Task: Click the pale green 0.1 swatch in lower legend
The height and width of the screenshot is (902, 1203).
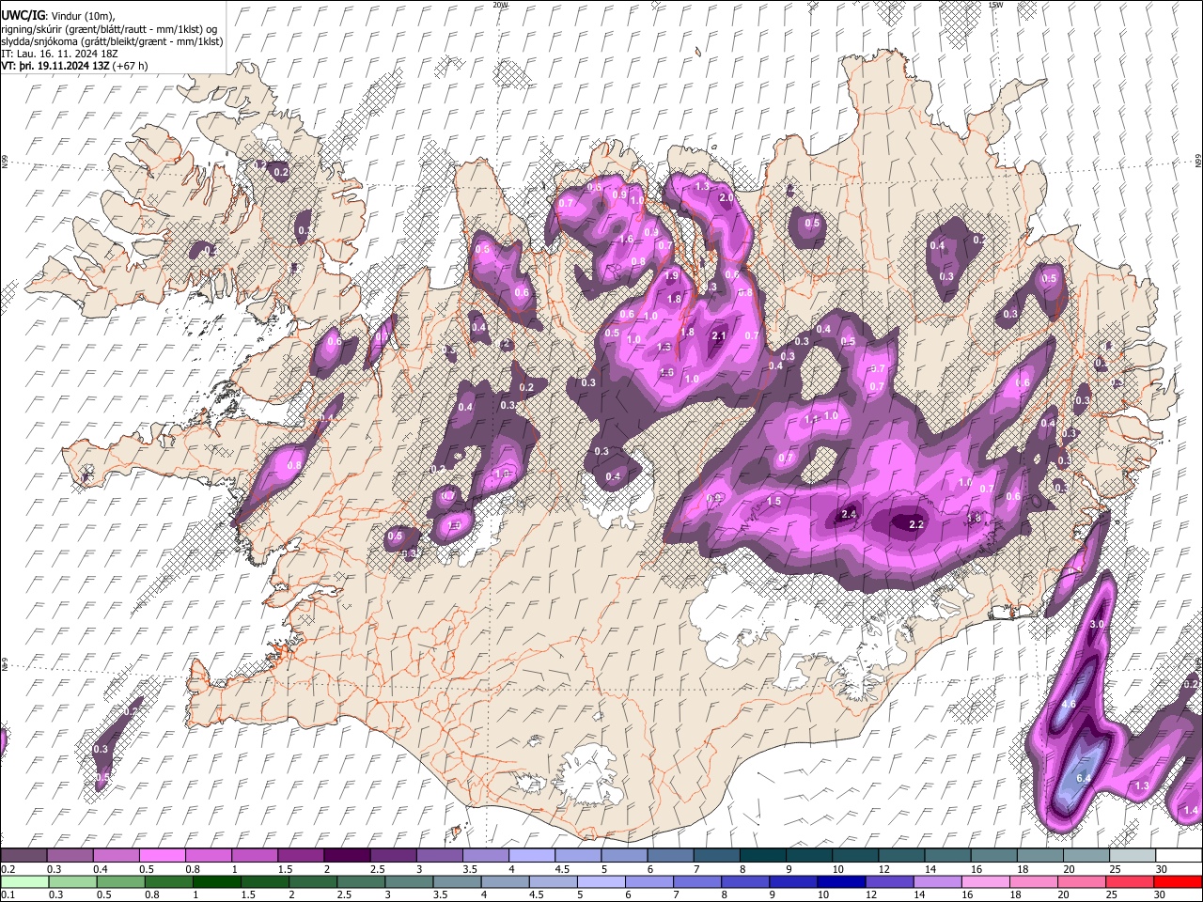Action: click(x=23, y=881)
